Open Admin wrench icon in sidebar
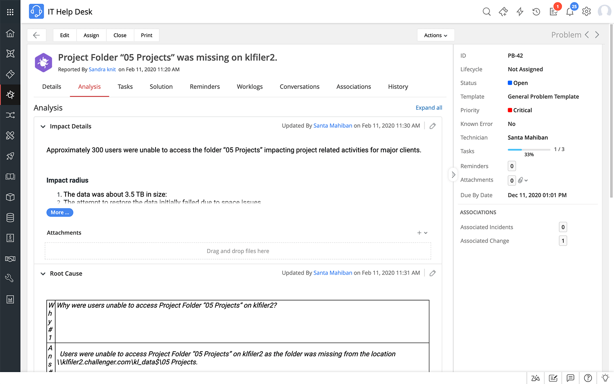 pos(10,279)
